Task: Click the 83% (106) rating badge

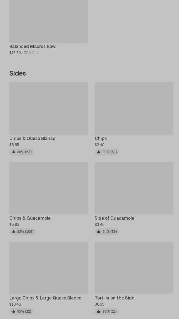Action: coord(23,232)
